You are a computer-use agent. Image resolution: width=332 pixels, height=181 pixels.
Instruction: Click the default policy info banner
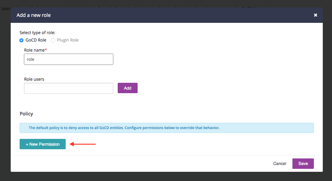tap(166, 128)
